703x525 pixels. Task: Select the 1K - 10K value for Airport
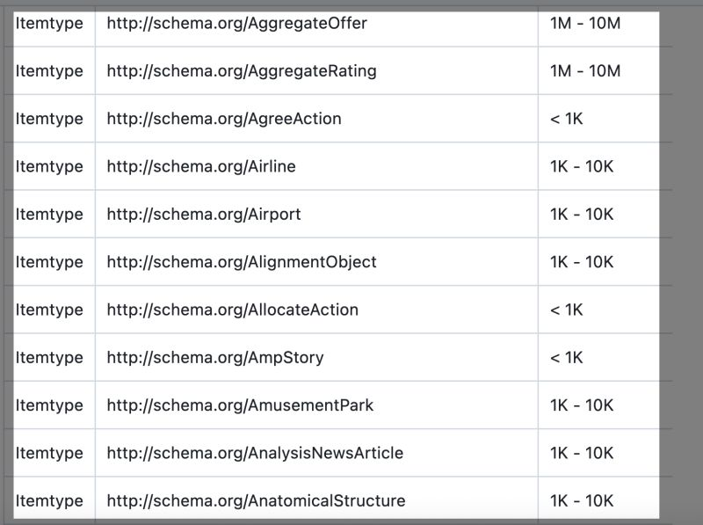(582, 215)
